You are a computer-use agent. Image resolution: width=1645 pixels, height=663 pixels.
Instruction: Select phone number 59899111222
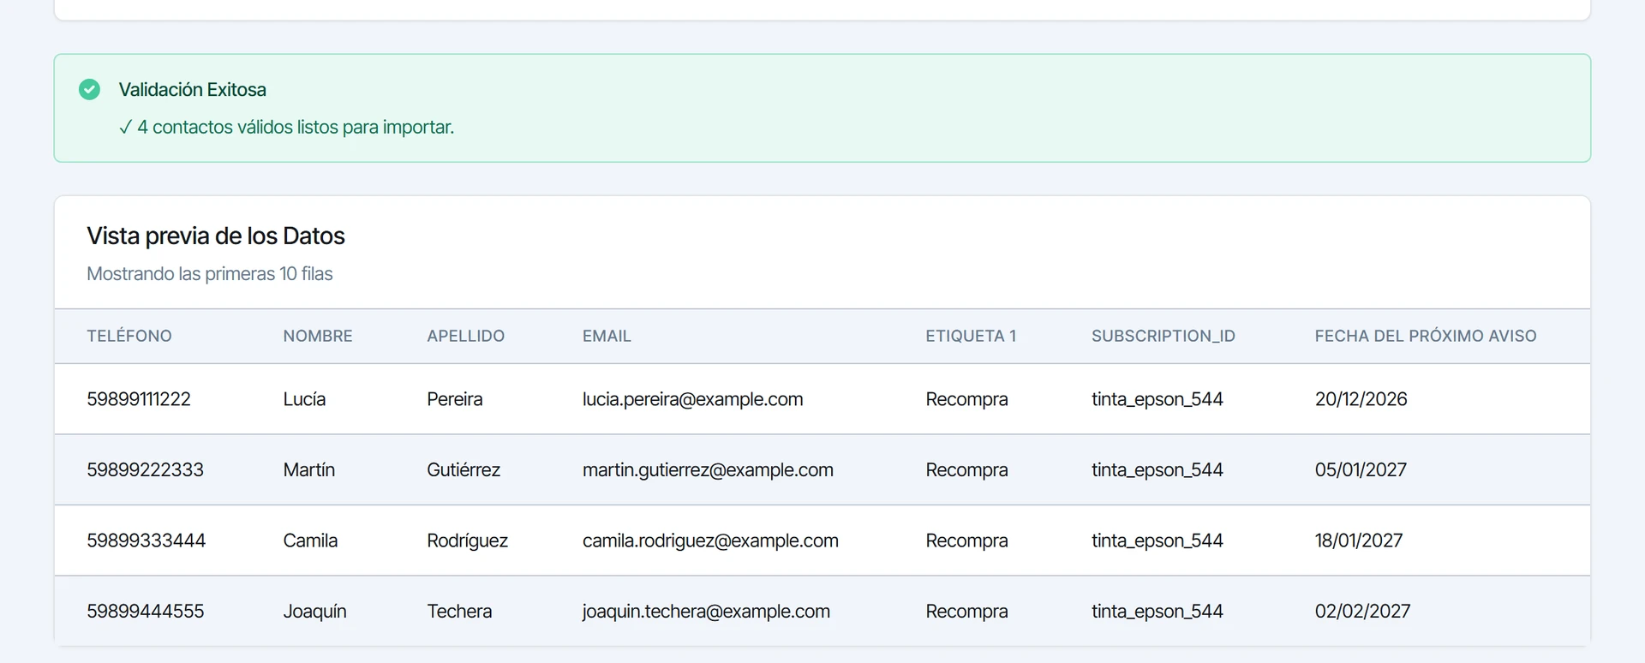pyautogui.click(x=139, y=399)
